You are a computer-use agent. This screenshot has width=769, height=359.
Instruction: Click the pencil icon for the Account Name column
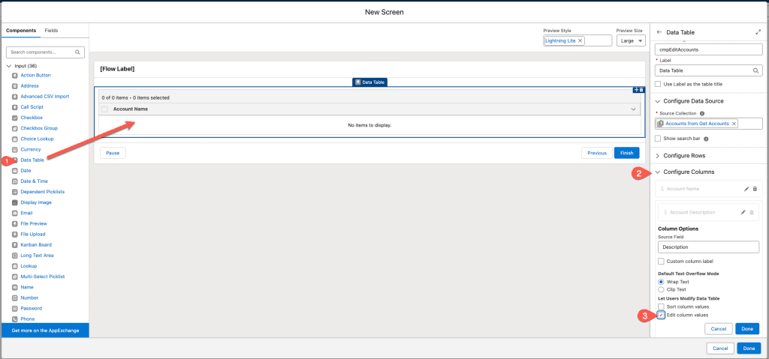pos(746,189)
